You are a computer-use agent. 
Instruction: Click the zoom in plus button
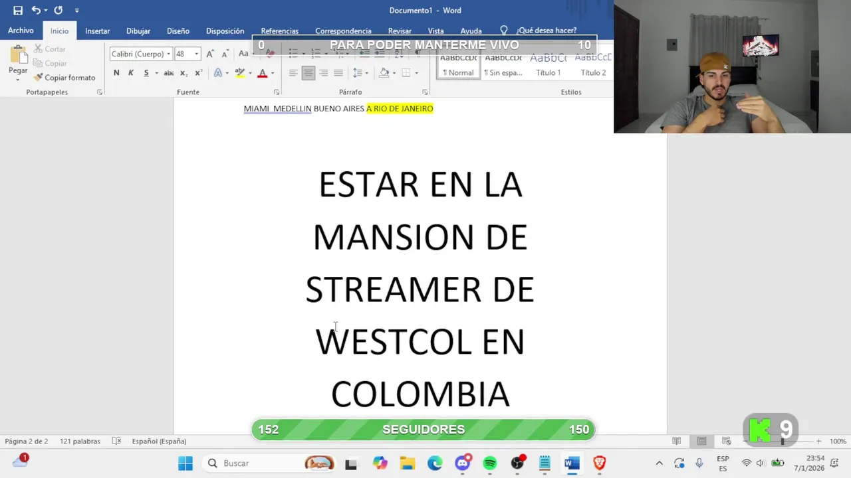click(x=818, y=441)
